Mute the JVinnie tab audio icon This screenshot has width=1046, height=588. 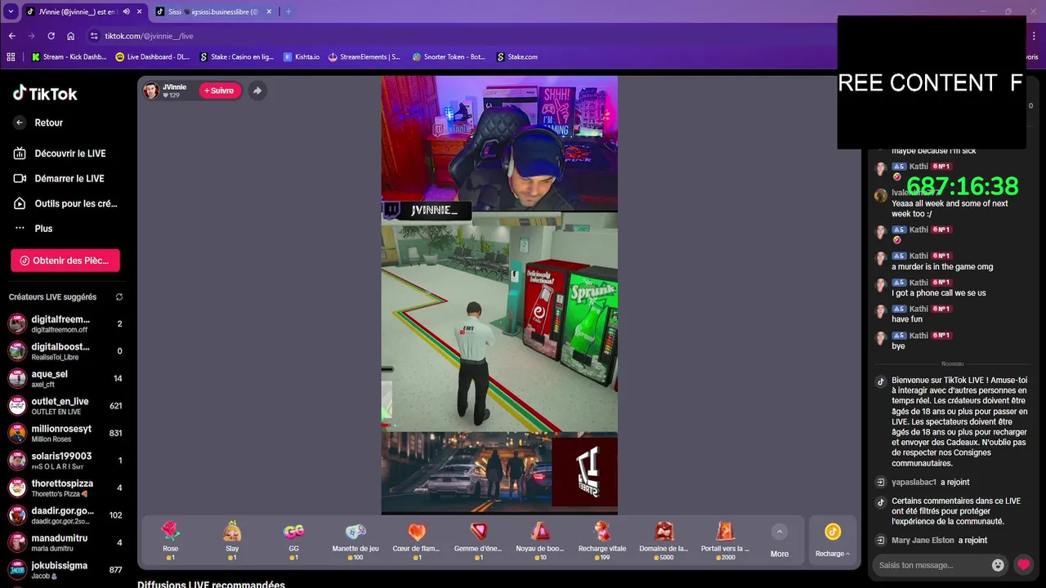pyautogui.click(x=126, y=12)
